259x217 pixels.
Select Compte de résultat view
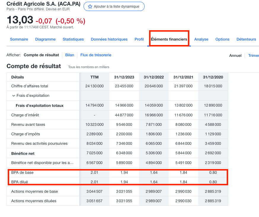[41, 55]
